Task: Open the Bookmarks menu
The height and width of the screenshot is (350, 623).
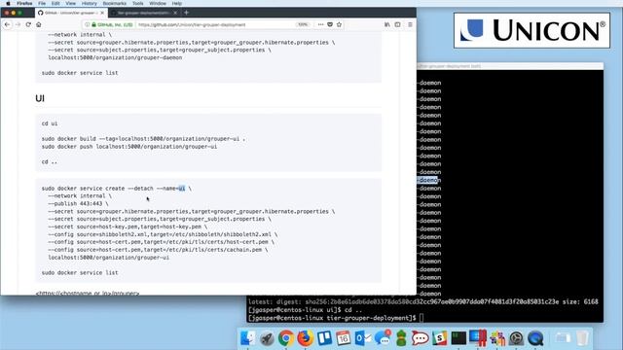Action: (115, 3)
